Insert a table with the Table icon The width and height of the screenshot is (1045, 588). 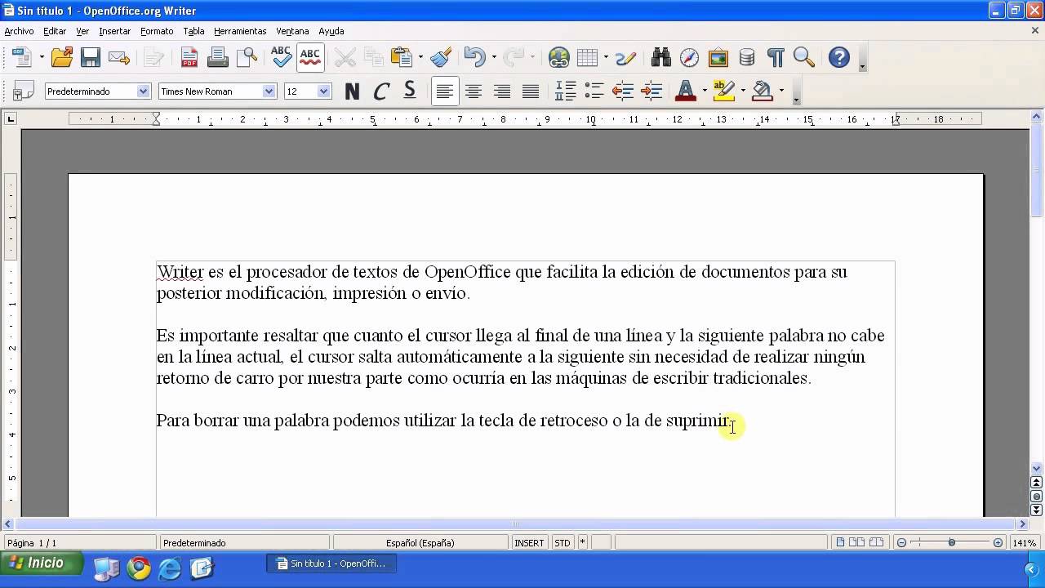pos(587,57)
